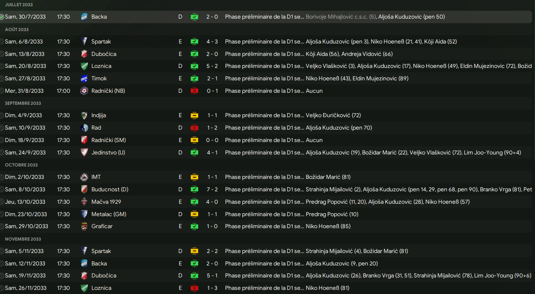Tick the selection checkbox for 31/8/2033 match
The width and height of the screenshot is (535, 294).
[2, 91]
